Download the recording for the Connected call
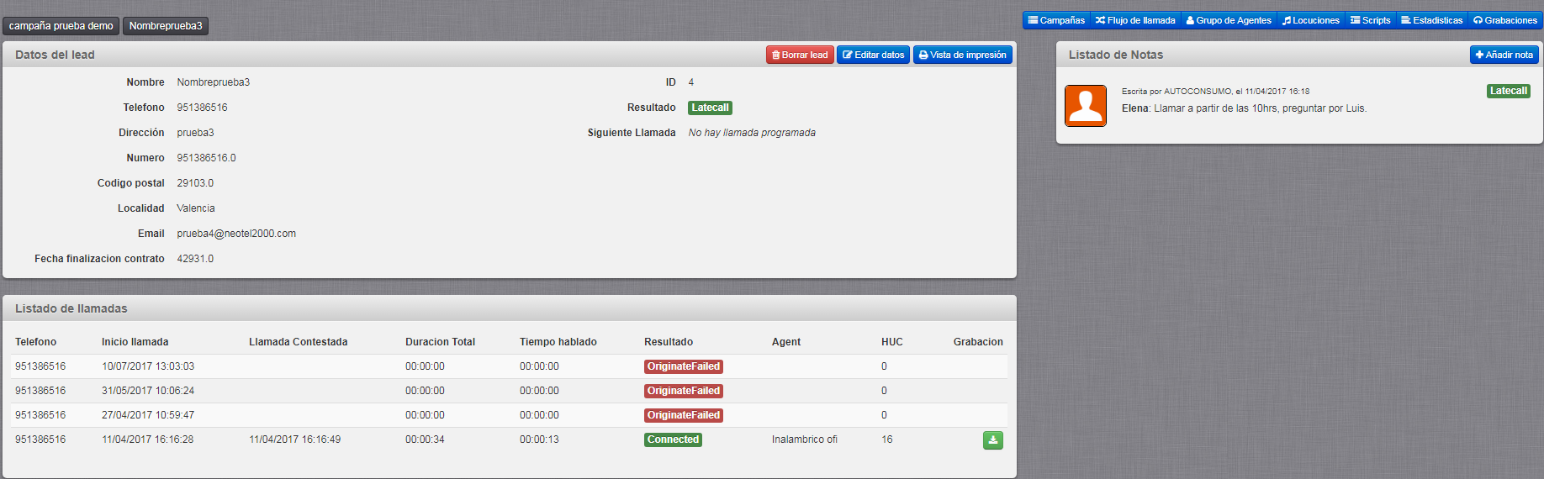1544x479 pixels. pos(992,440)
